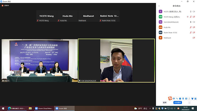Start Sogou voice input microphone
197x111 pixels.
click(183, 99)
